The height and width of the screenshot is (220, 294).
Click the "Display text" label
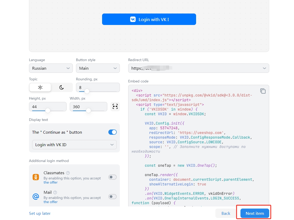point(38,120)
